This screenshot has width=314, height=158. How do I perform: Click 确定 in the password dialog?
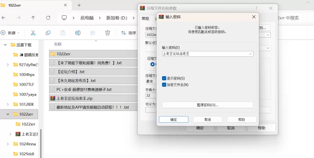(173, 120)
